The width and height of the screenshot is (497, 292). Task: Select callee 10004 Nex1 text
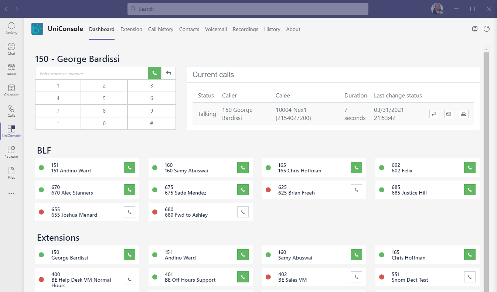293,114
